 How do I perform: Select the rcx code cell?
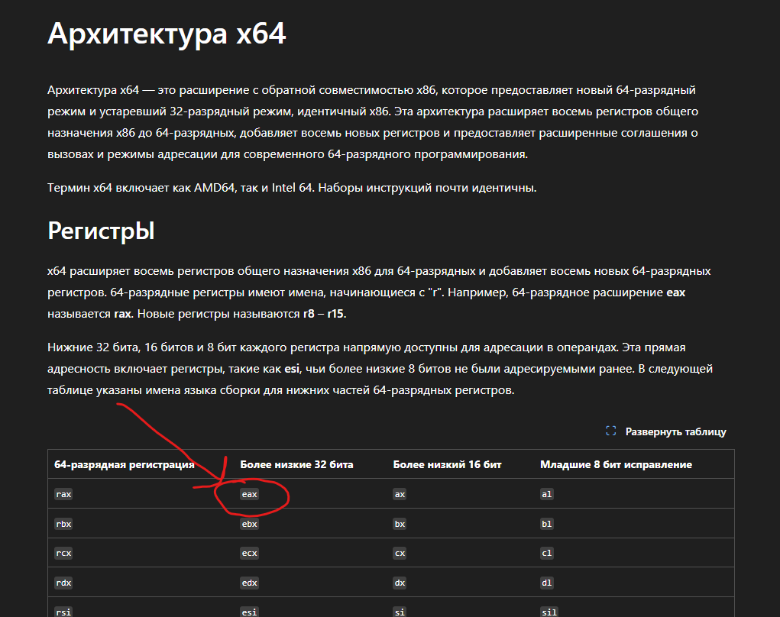tap(63, 553)
